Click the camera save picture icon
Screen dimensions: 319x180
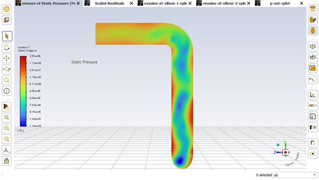tap(313, 154)
